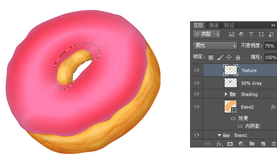Delete layer trash icon
The width and height of the screenshot is (277, 168).
pyautogui.click(x=274, y=144)
